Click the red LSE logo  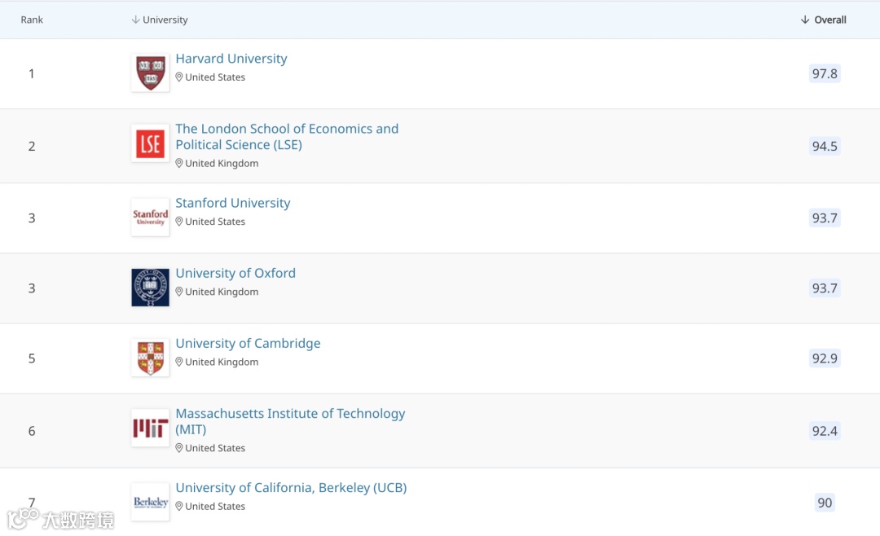tap(150, 143)
